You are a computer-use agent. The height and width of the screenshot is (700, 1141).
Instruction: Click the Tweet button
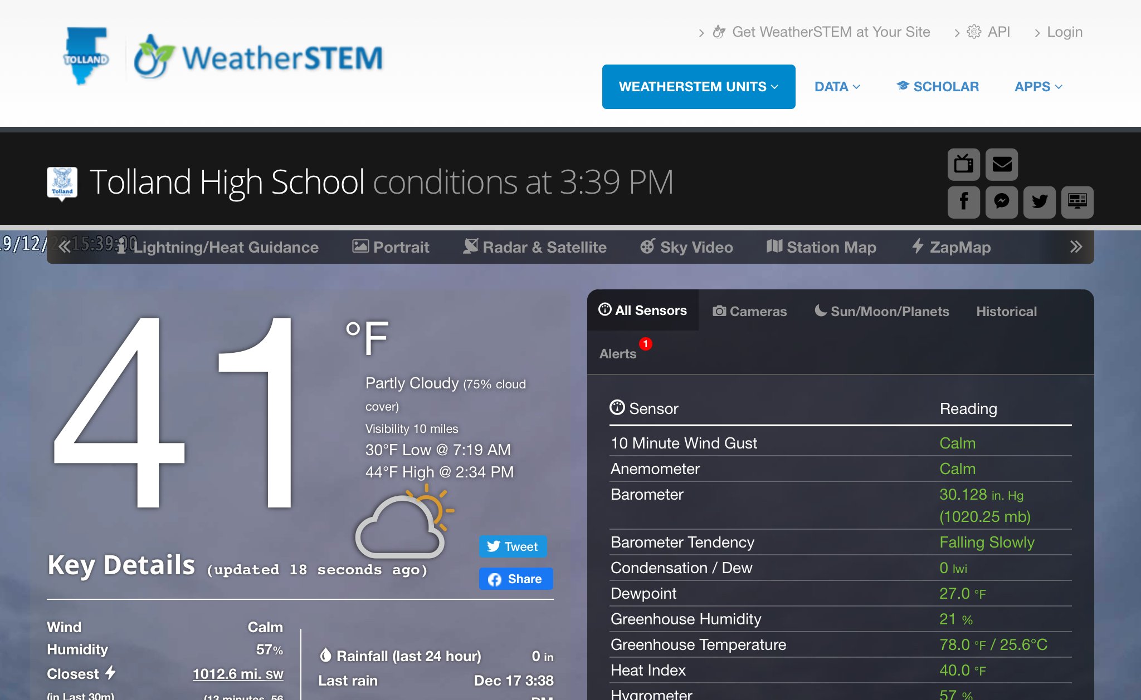click(513, 546)
